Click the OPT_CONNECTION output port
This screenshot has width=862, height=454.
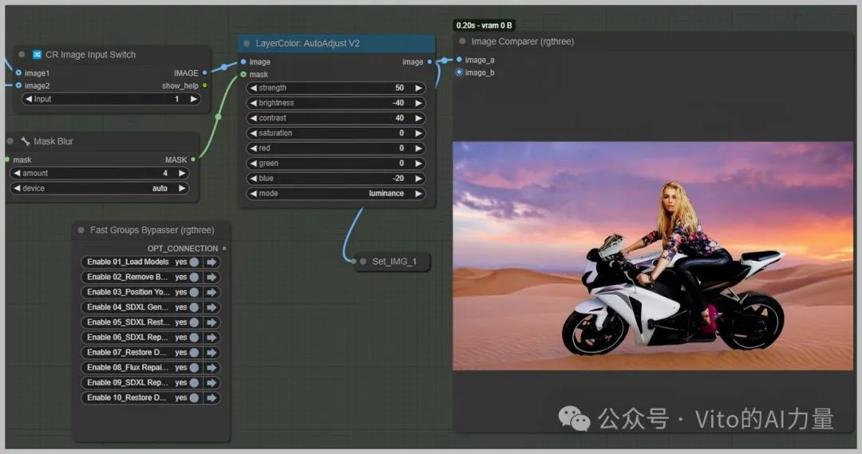224,248
